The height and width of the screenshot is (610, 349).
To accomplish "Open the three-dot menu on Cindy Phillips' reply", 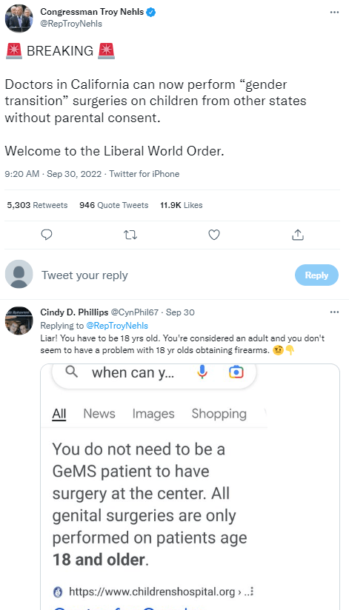I will point(334,312).
